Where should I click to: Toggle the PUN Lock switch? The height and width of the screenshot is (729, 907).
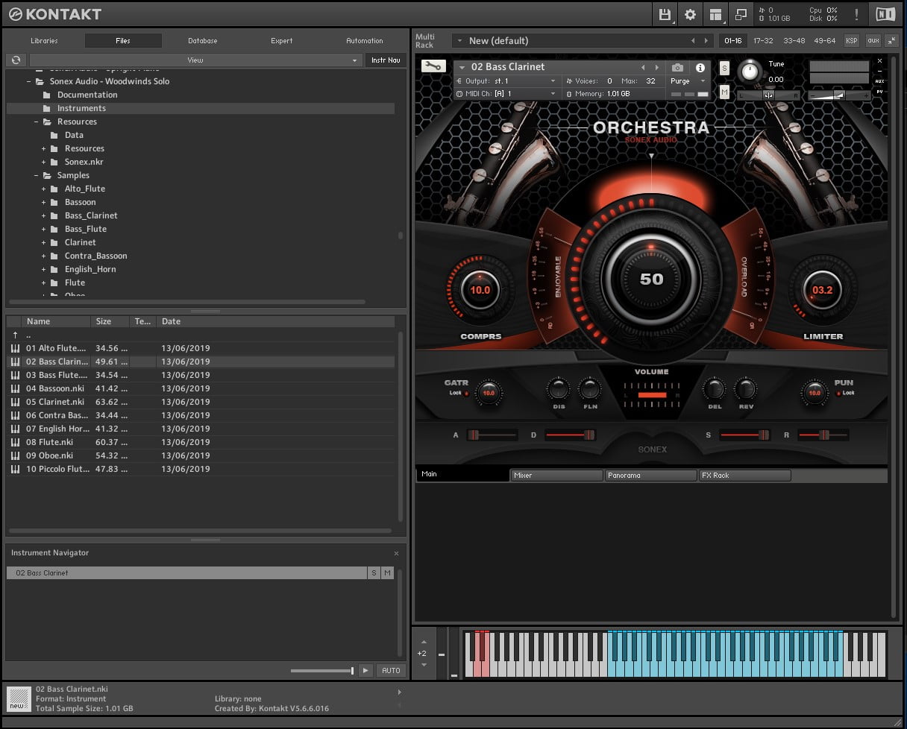pos(838,393)
